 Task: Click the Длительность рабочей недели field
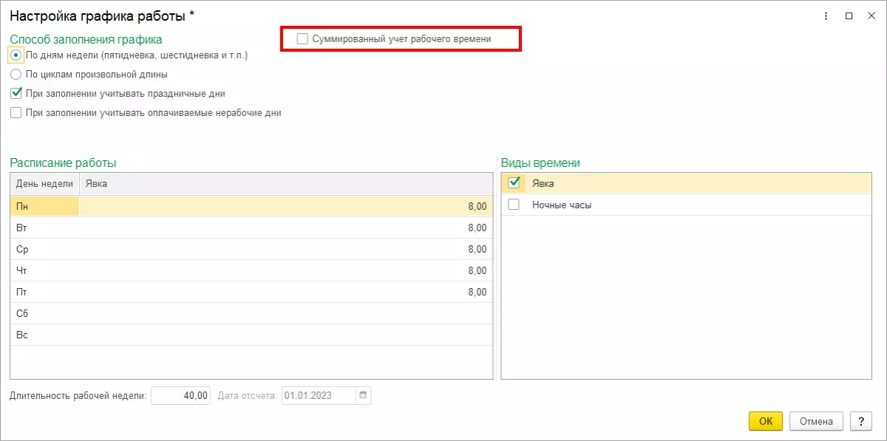[x=181, y=395]
